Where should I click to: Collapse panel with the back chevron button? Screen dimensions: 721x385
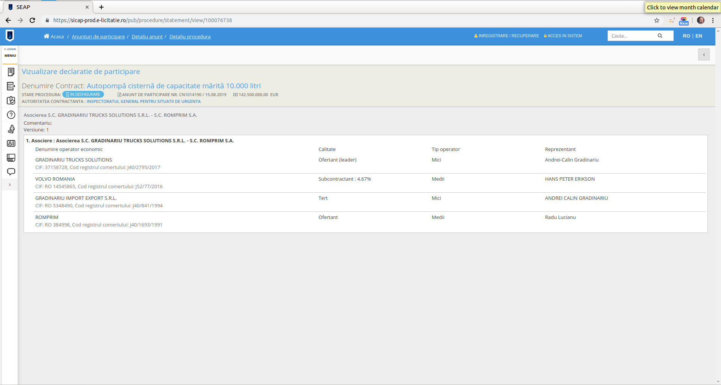(x=704, y=54)
